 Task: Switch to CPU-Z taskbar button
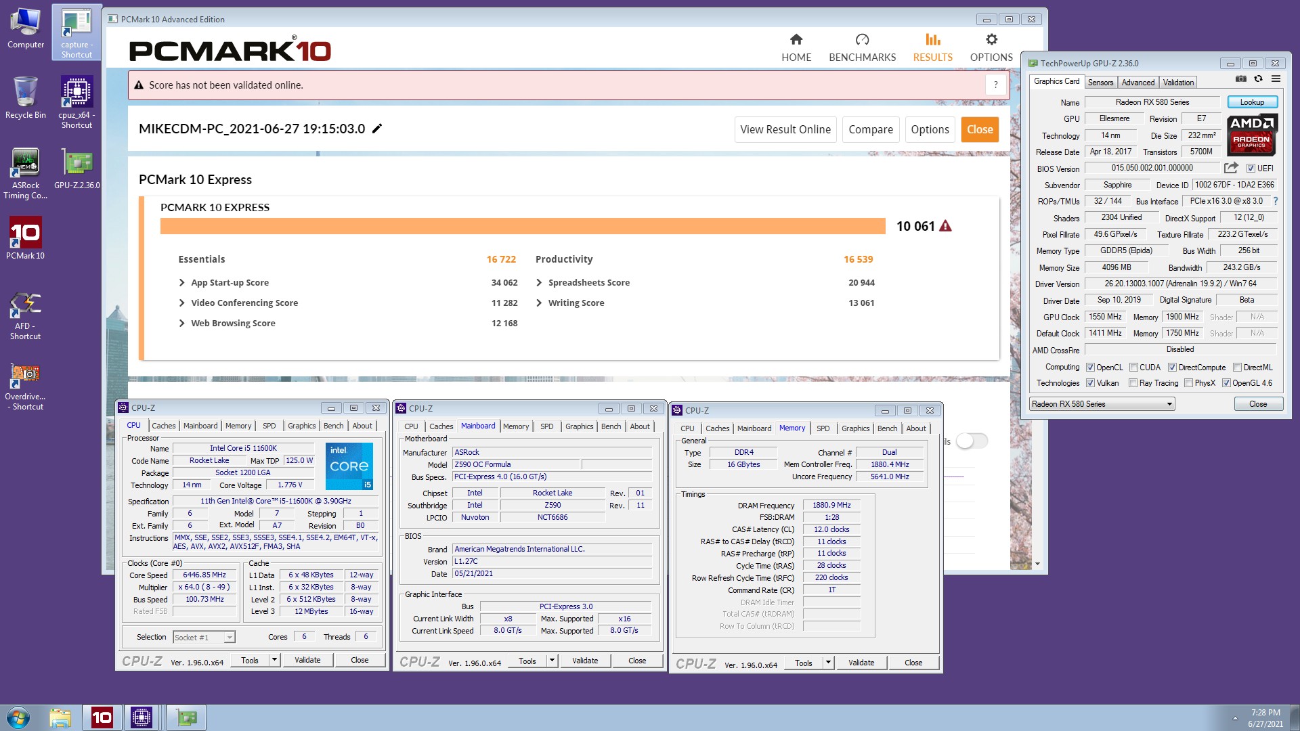(142, 717)
